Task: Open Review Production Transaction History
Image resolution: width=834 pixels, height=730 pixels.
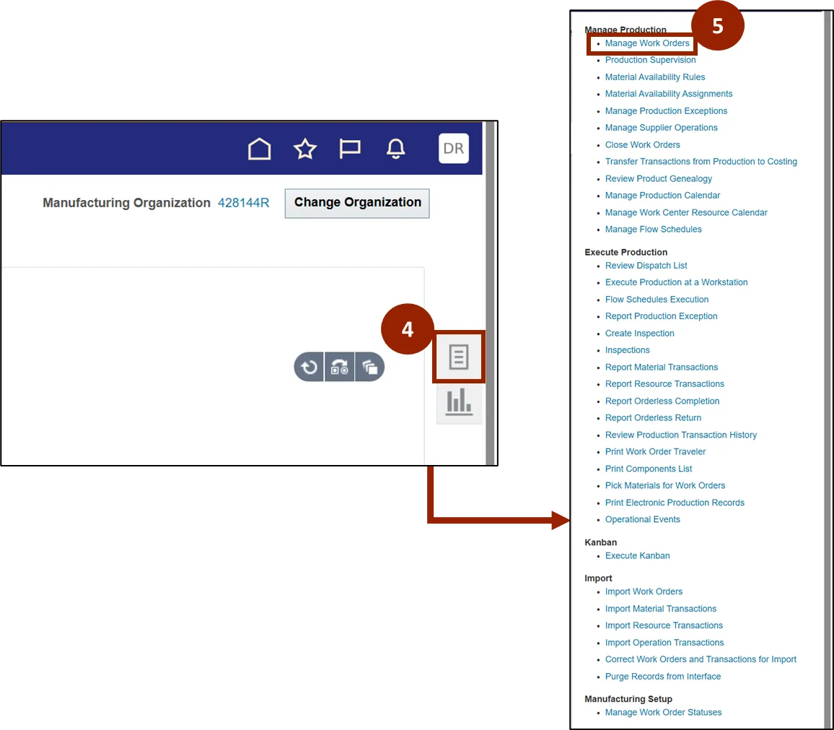Action: coord(681,435)
